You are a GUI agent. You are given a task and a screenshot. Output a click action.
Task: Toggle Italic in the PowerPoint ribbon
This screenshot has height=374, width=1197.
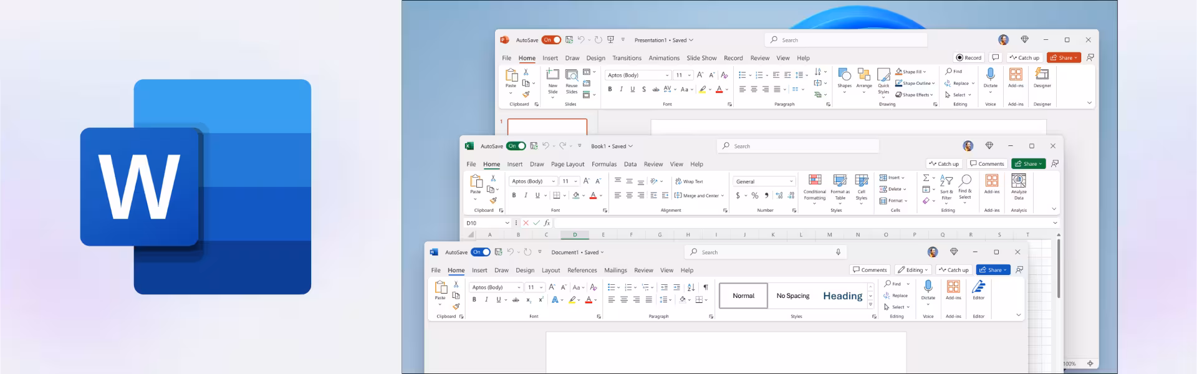[621, 89]
